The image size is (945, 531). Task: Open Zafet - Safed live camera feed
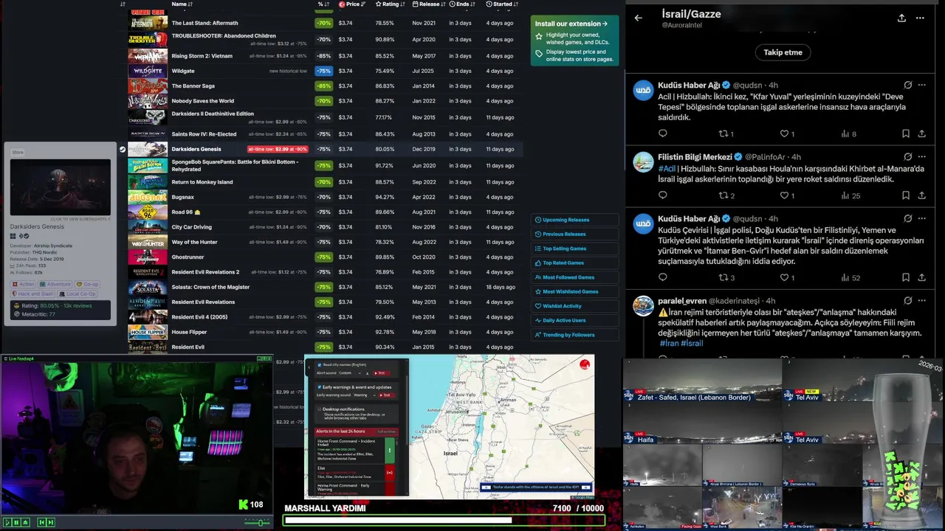[702, 380]
